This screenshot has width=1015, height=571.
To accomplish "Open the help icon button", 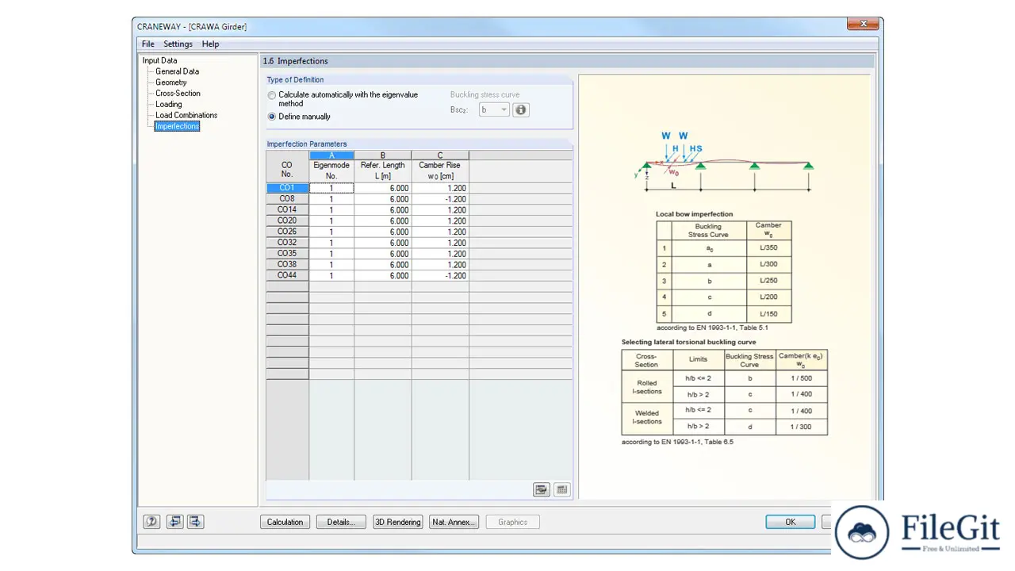I will [151, 522].
